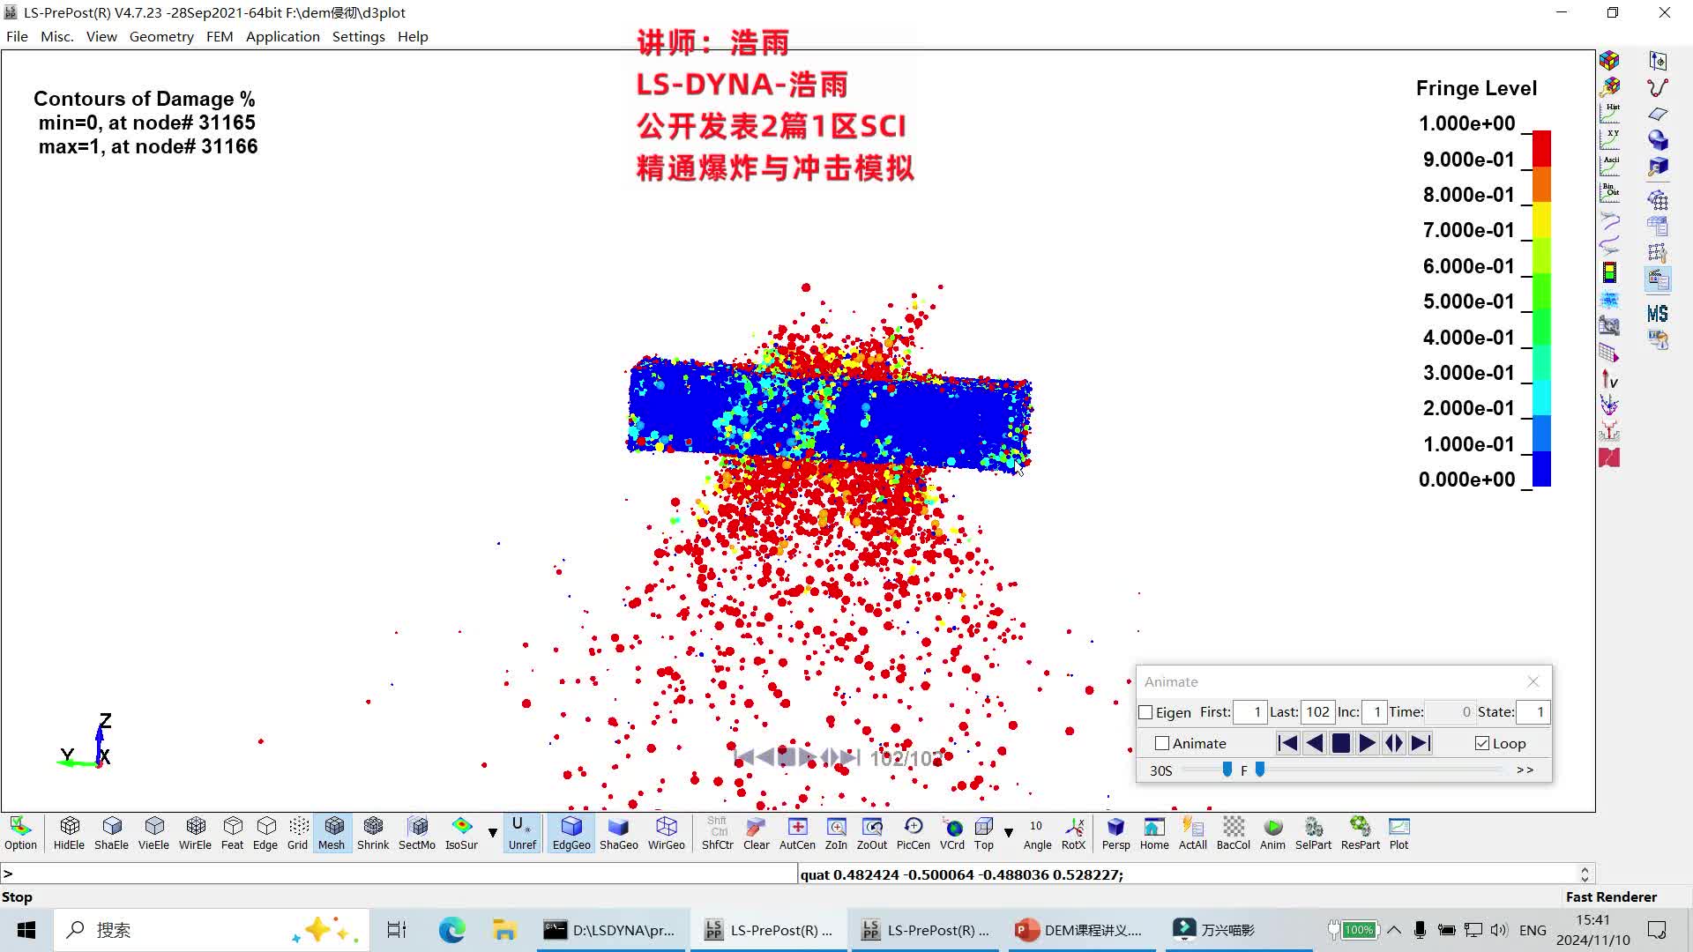This screenshot has width=1693, height=952.
Task: Open the FEM menu
Action: coord(220,36)
